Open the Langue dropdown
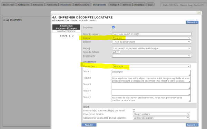The image size is (207, 129). (151, 38)
